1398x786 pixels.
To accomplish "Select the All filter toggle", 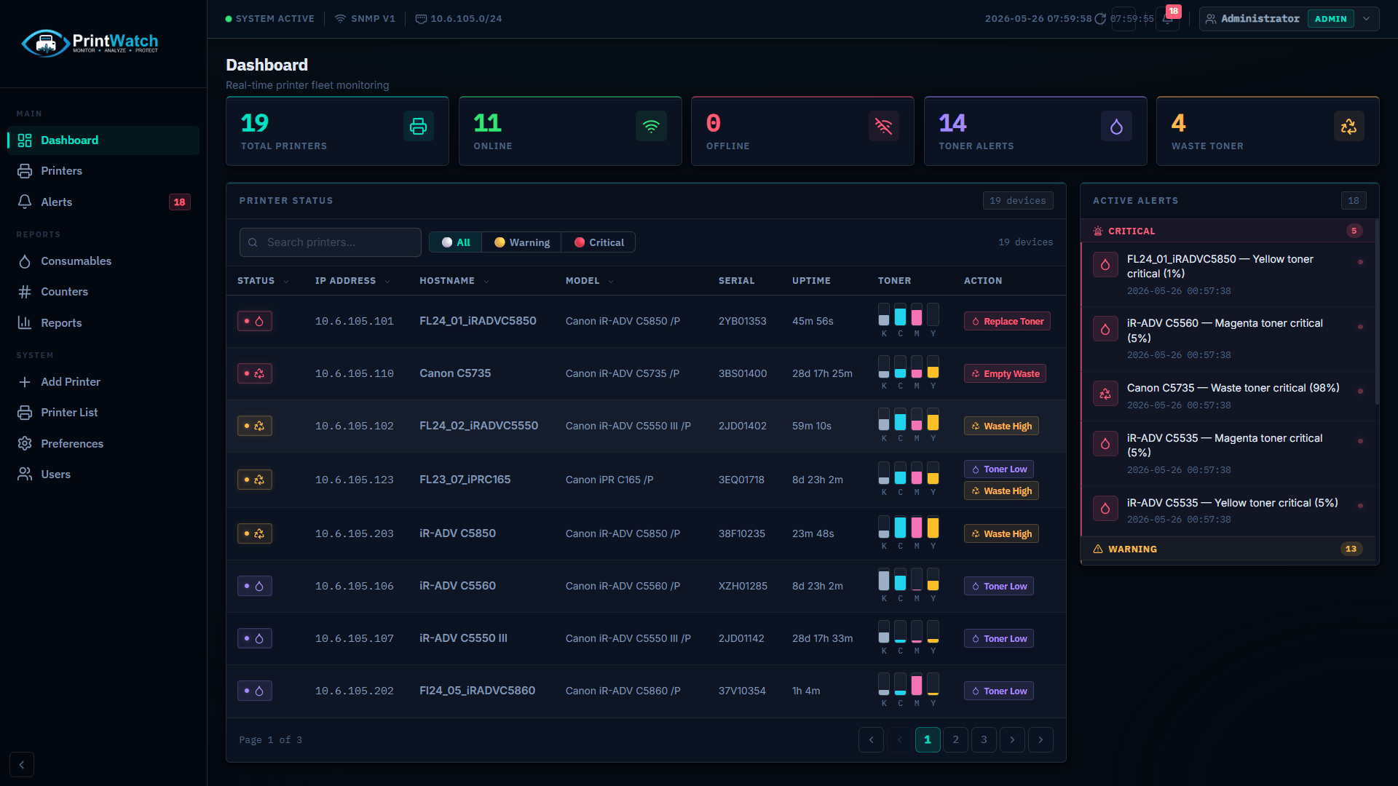I will [x=456, y=242].
